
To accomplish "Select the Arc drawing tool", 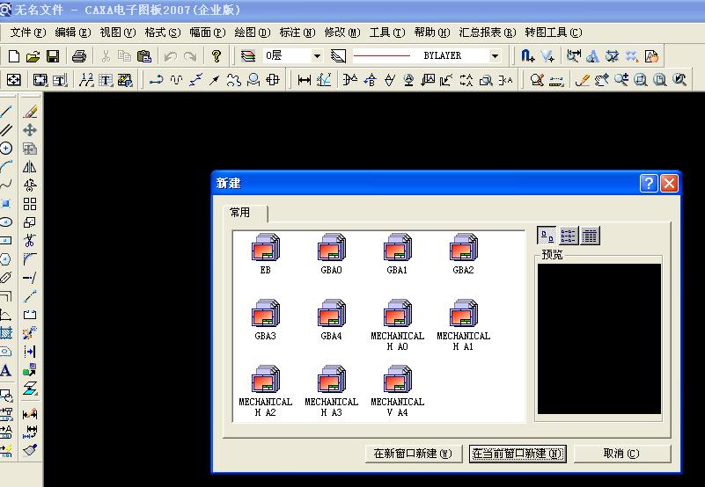I will coord(6,167).
